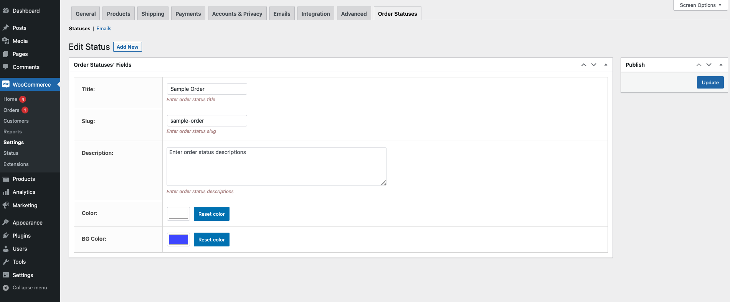Select the Order Statuses tab
Viewport: 730px width, 302px height.
pyautogui.click(x=397, y=13)
